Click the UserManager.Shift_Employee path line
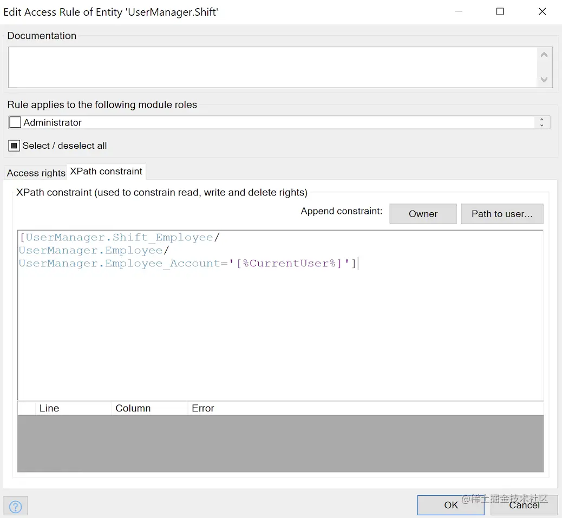 [x=119, y=238]
